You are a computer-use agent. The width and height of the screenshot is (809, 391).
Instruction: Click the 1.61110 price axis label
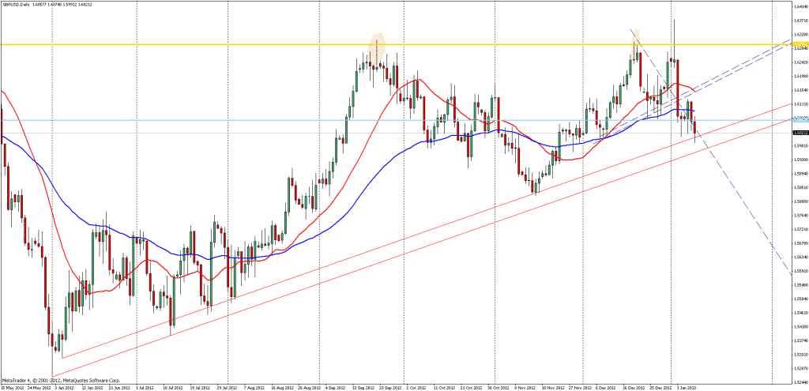click(x=798, y=103)
